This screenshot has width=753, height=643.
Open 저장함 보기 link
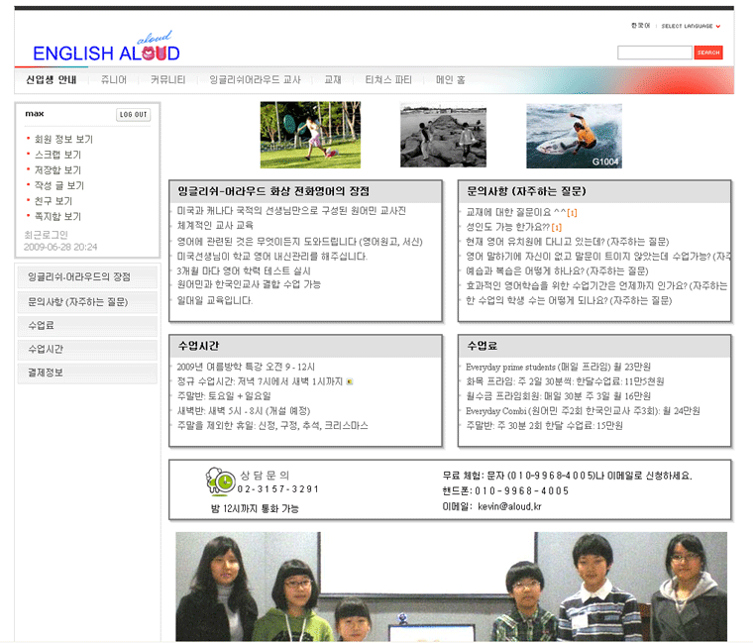coord(57,170)
